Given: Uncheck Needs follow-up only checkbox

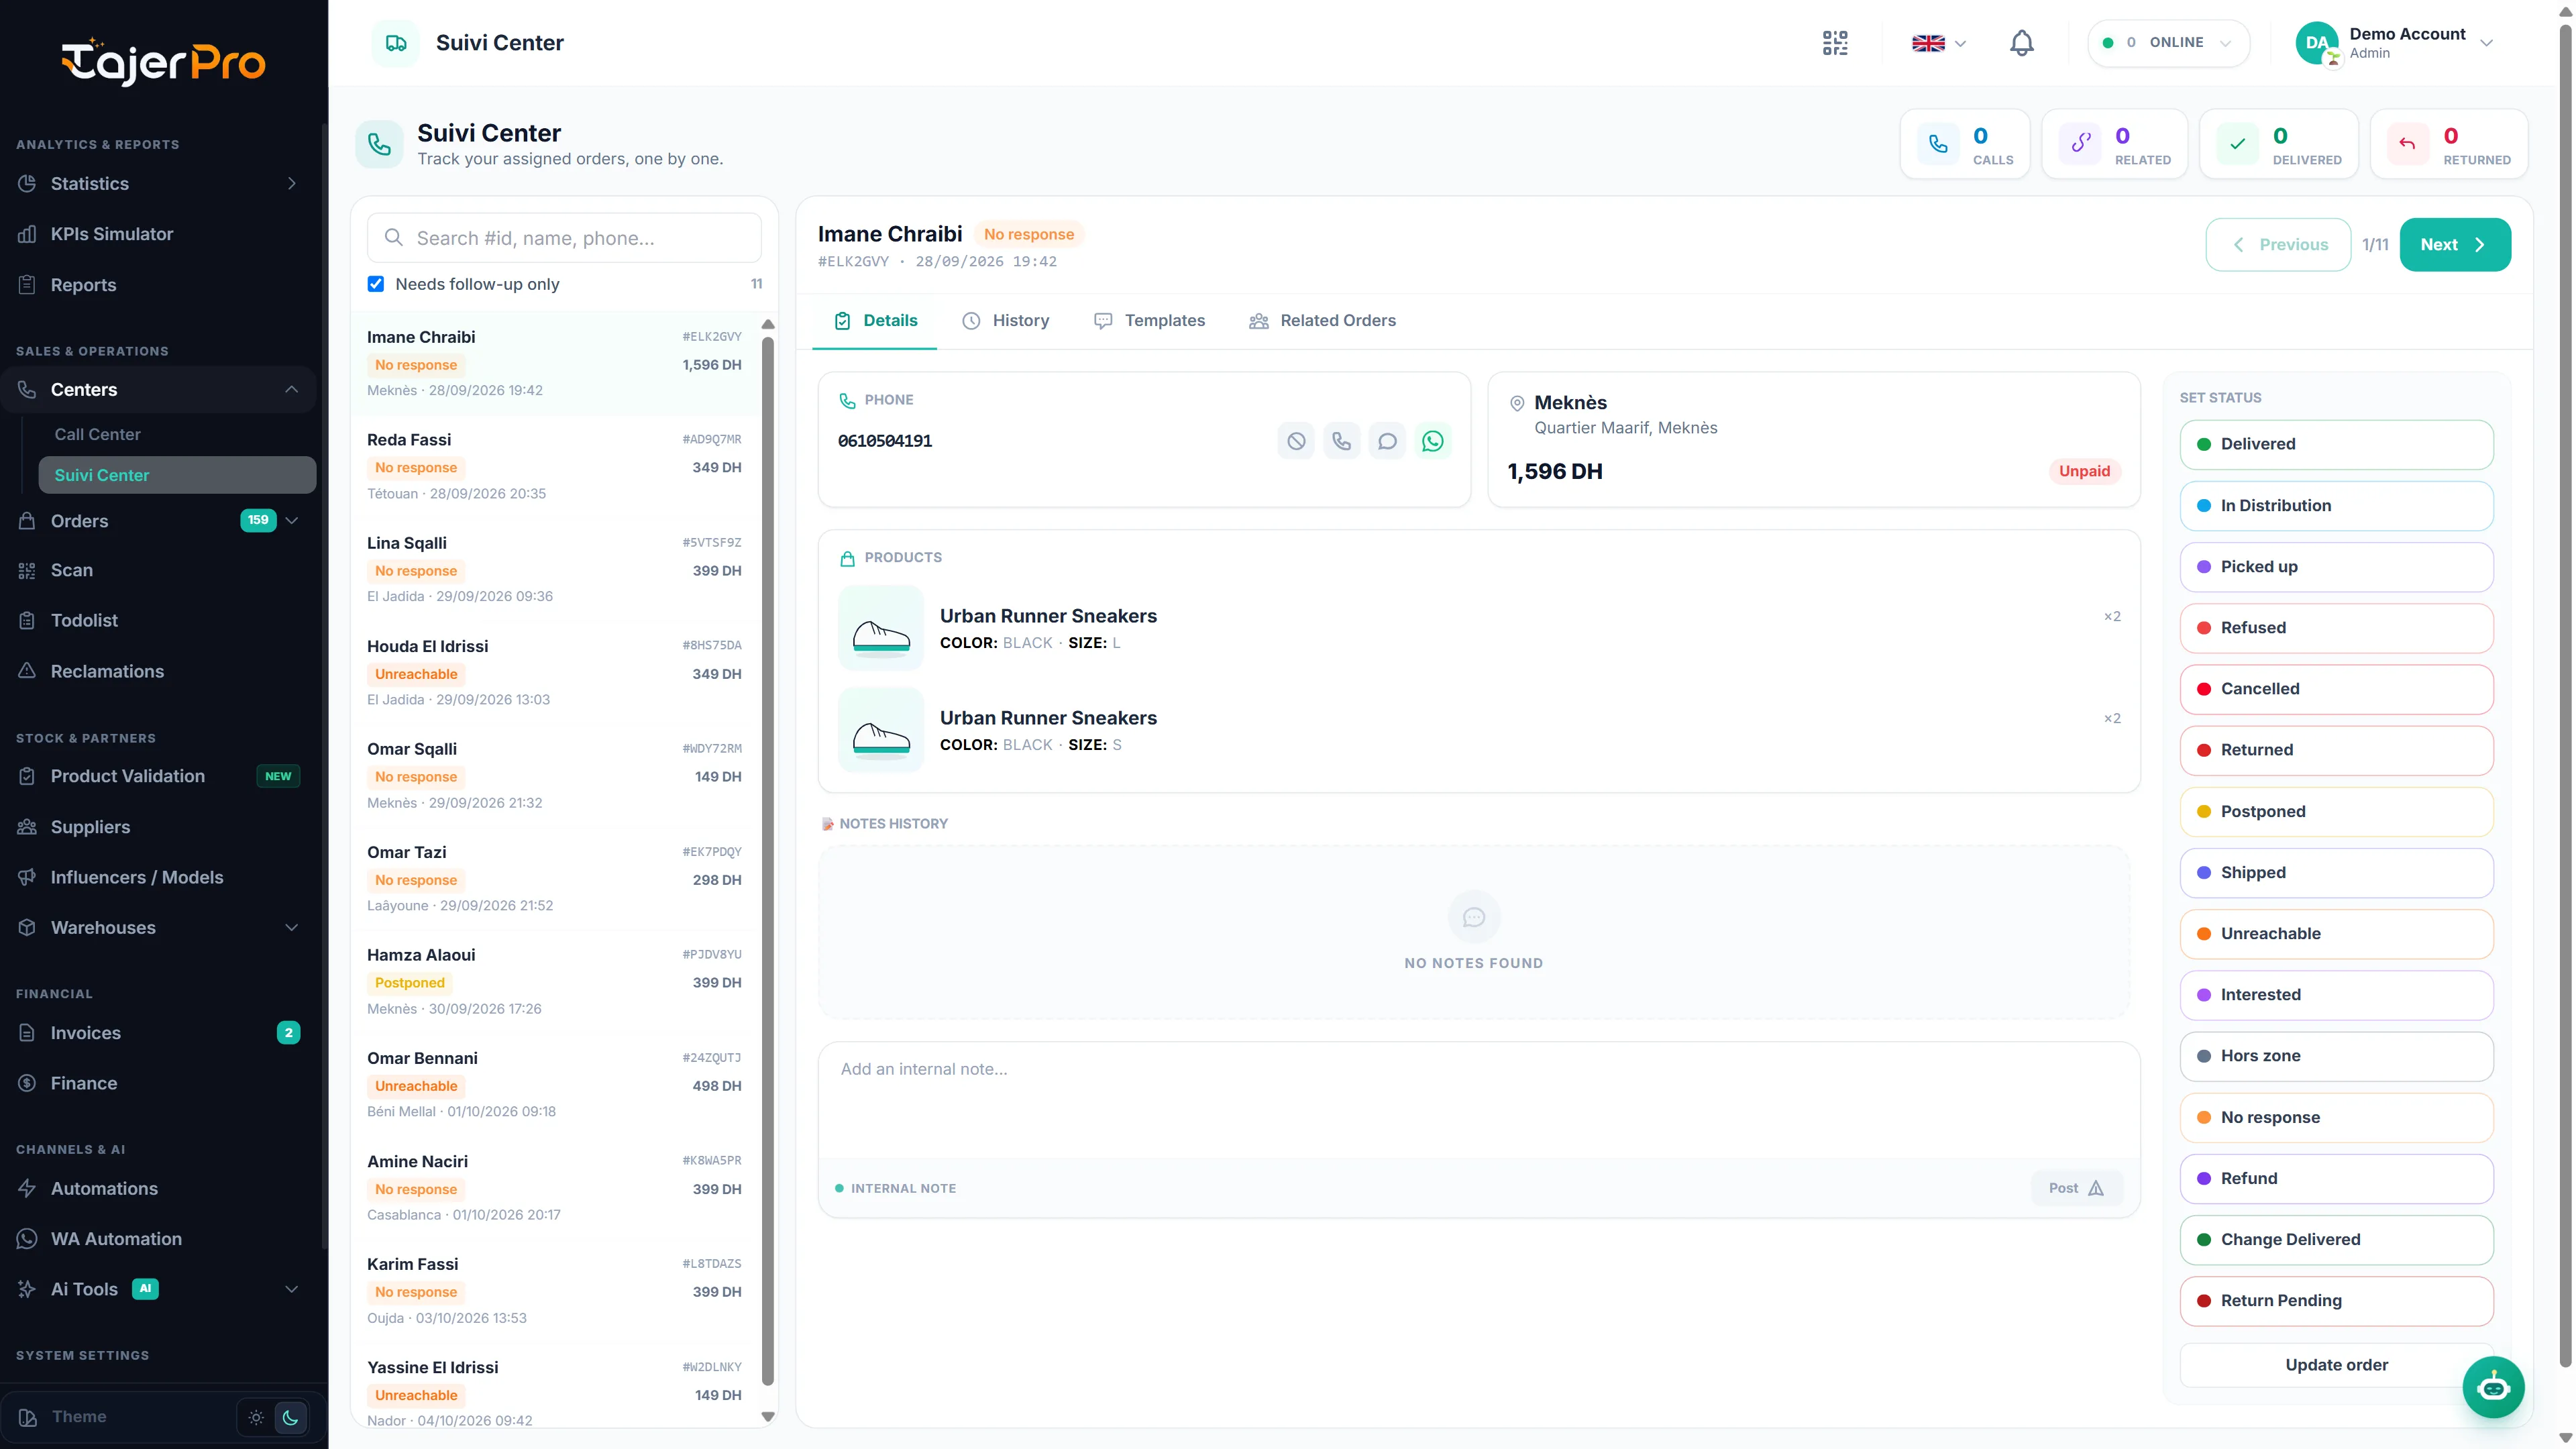Looking at the screenshot, I should (376, 284).
